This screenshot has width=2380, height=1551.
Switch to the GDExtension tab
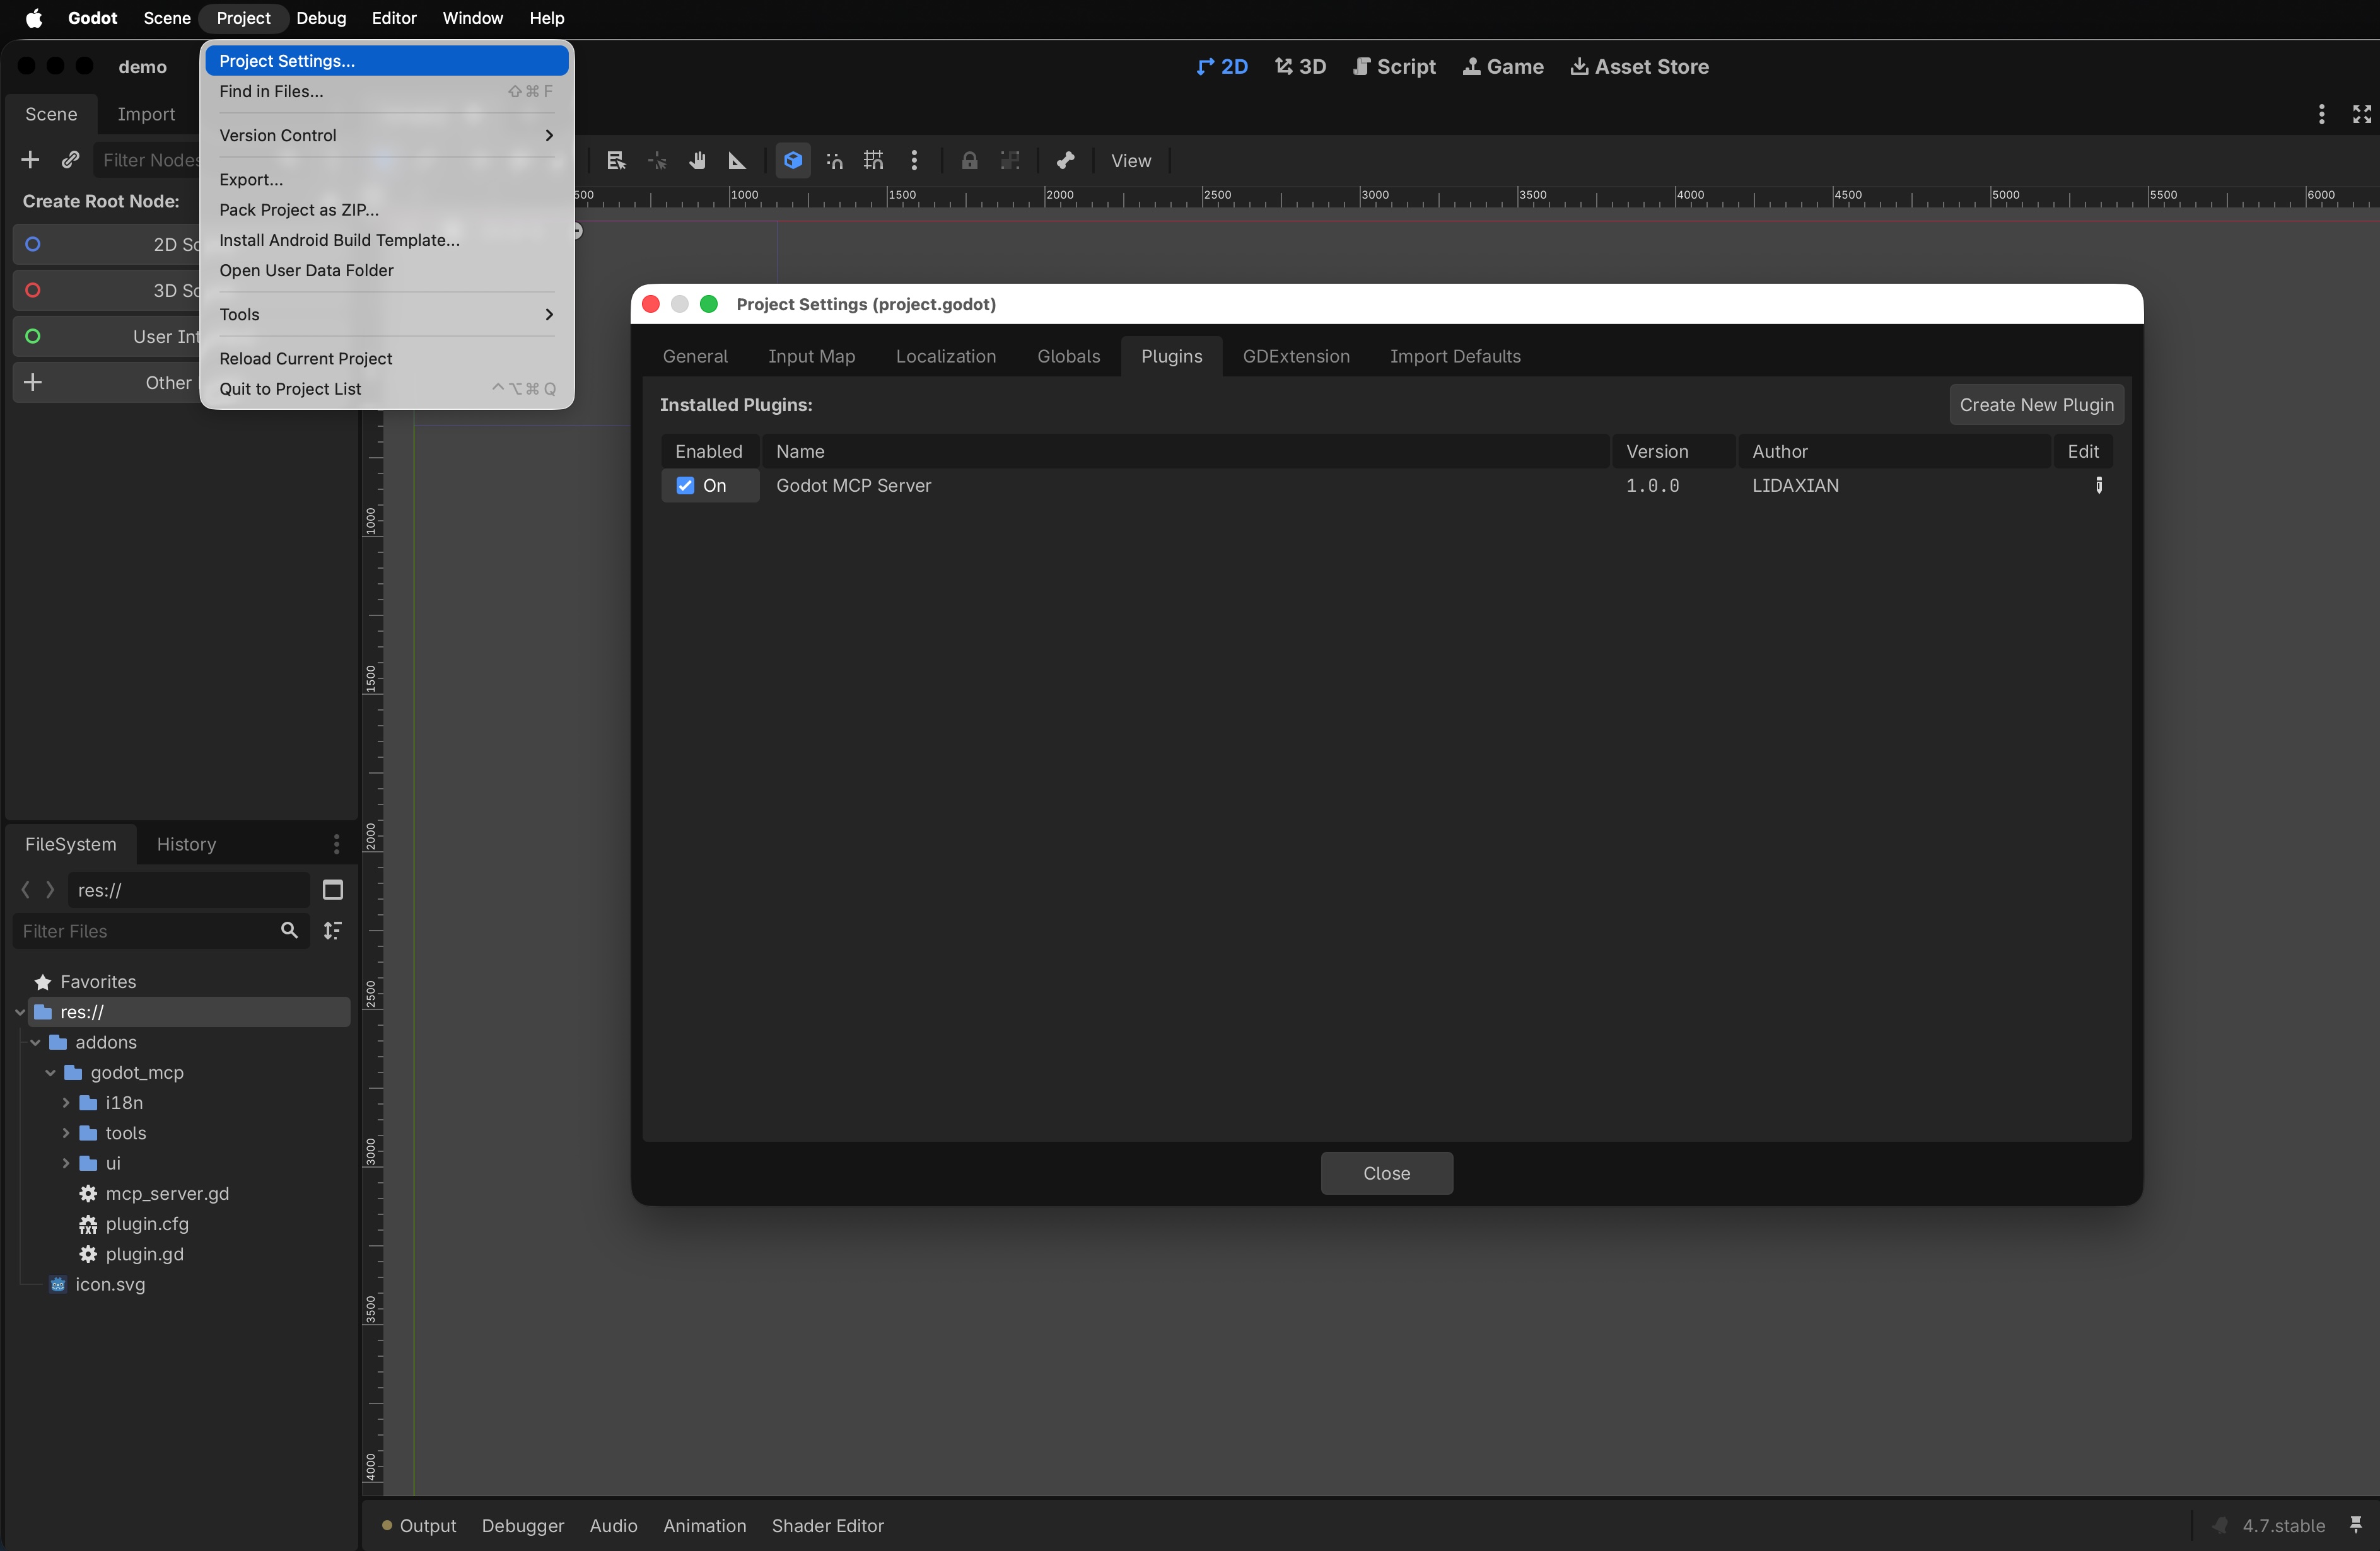point(1296,356)
